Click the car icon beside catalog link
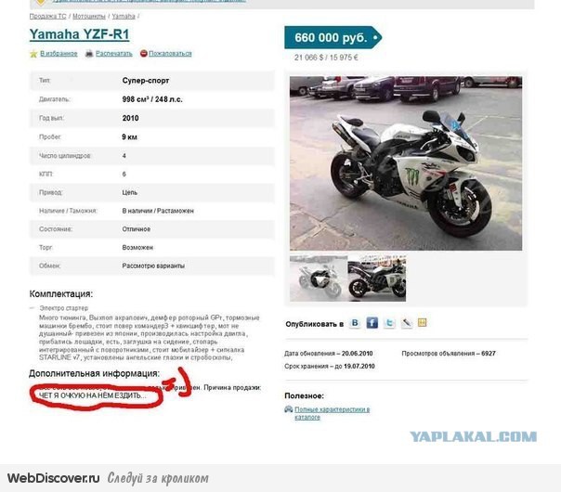Screen dimensions: 561x492 (x=288, y=409)
